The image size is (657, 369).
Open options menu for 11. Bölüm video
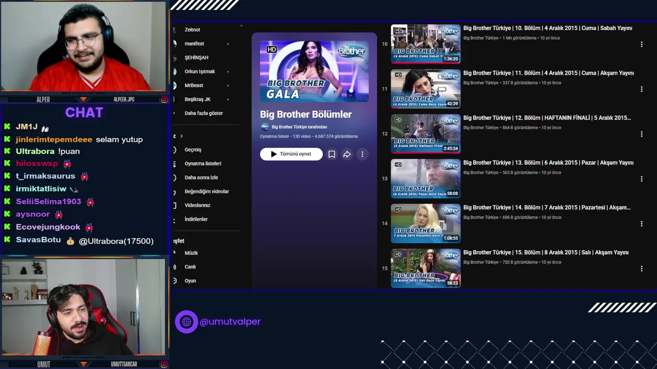[x=642, y=89]
